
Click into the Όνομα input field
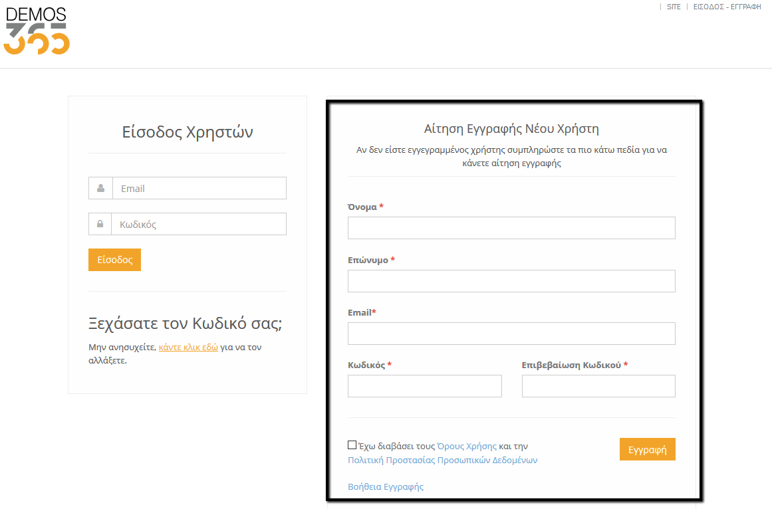[x=511, y=228]
